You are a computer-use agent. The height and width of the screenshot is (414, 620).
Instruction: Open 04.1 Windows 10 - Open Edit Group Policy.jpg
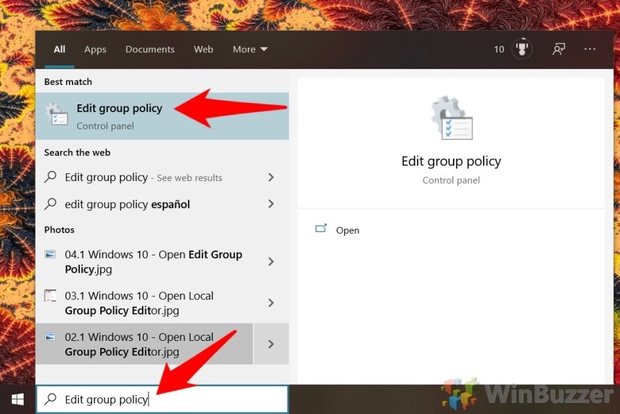153,262
